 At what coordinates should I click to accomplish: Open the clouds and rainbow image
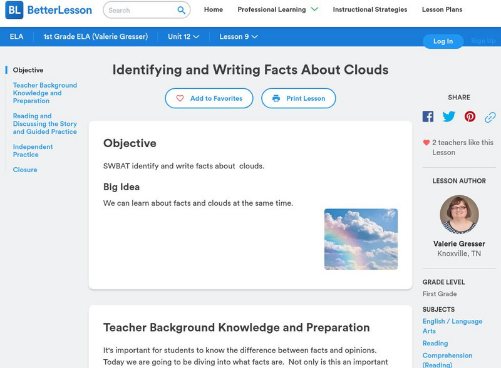tap(361, 239)
